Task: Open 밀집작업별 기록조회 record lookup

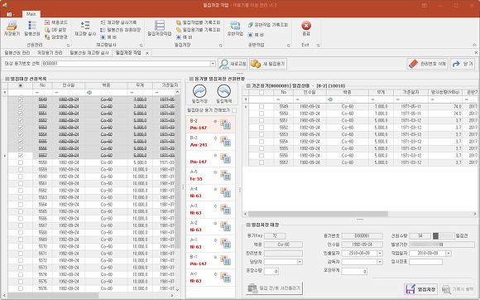Action: point(198,22)
